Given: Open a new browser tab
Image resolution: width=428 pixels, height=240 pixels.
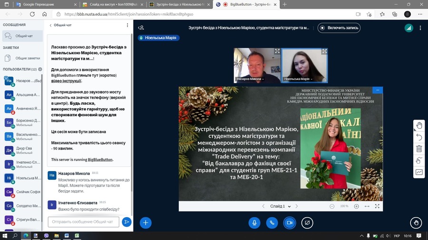Looking at the screenshot, I should 284,4.
